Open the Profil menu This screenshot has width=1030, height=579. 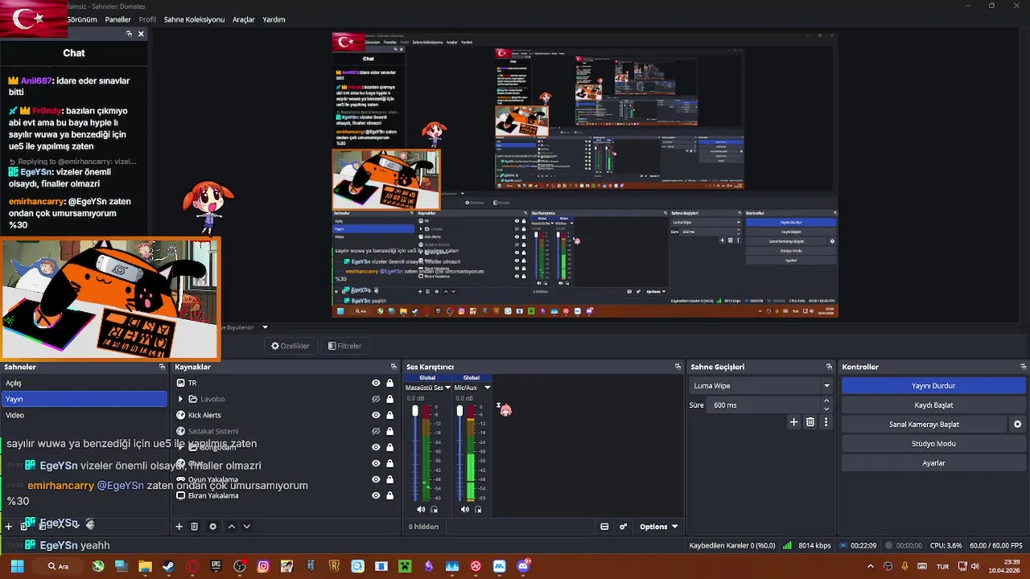click(x=147, y=19)
